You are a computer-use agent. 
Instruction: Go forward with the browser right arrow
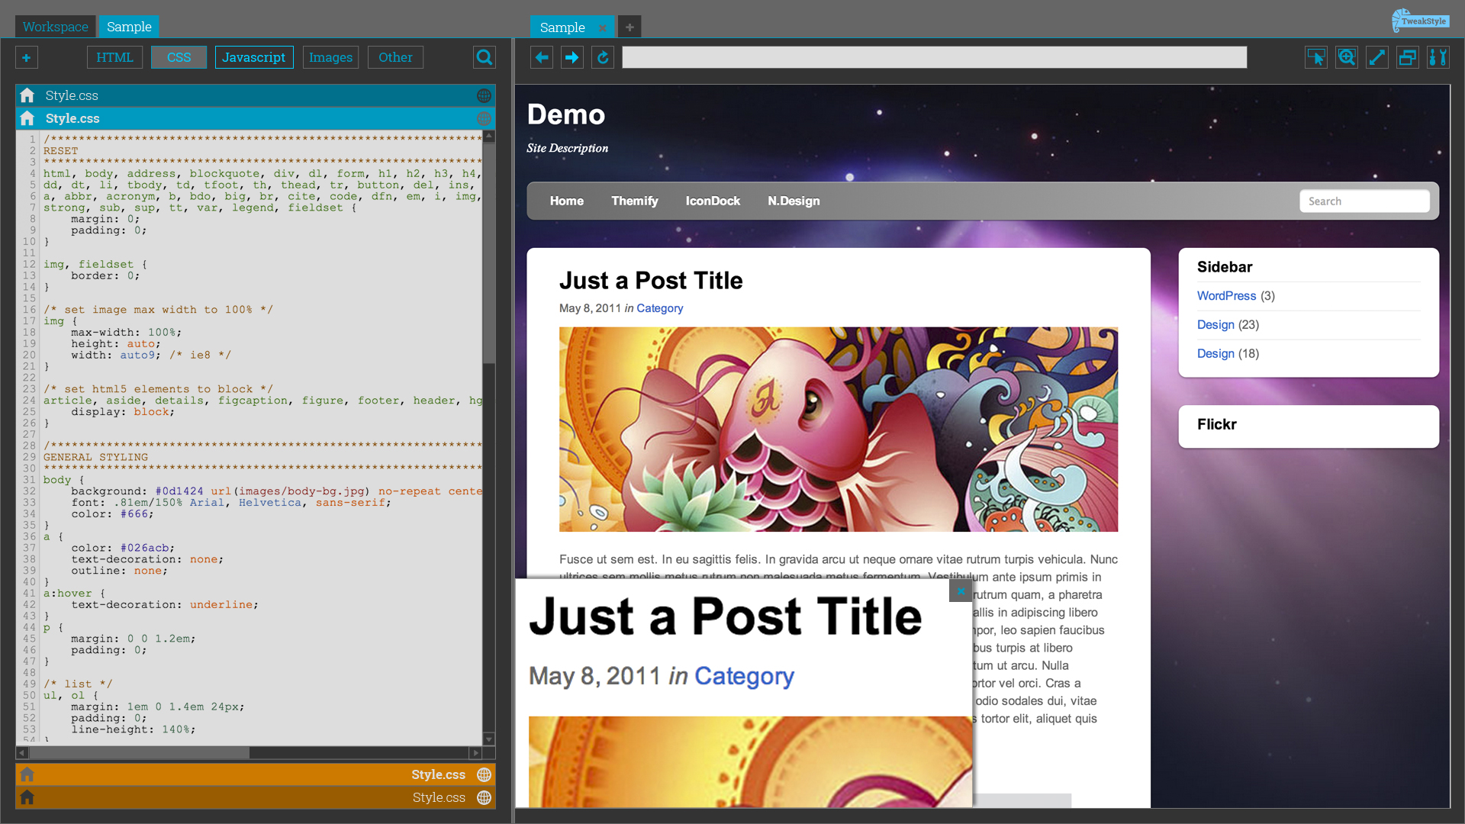(572, 57)
